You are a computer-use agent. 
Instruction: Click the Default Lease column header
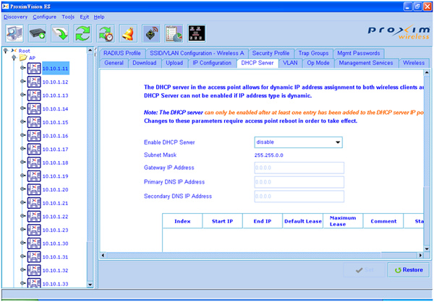coord(303,221)
